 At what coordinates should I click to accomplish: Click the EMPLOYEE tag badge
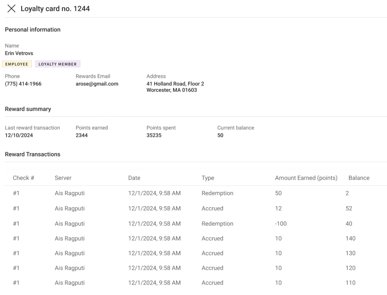pos(17,64)
